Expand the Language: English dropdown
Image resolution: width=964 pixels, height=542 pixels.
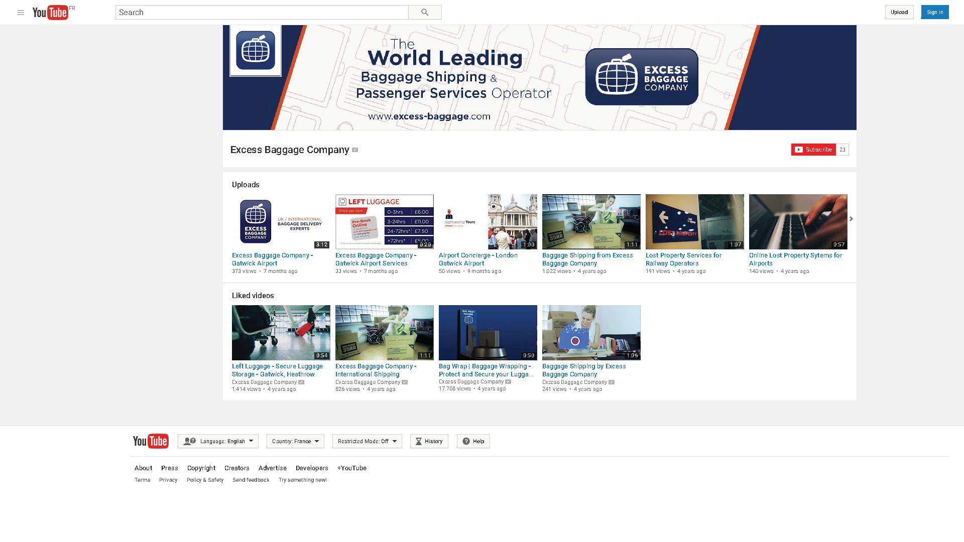(218, 441)
